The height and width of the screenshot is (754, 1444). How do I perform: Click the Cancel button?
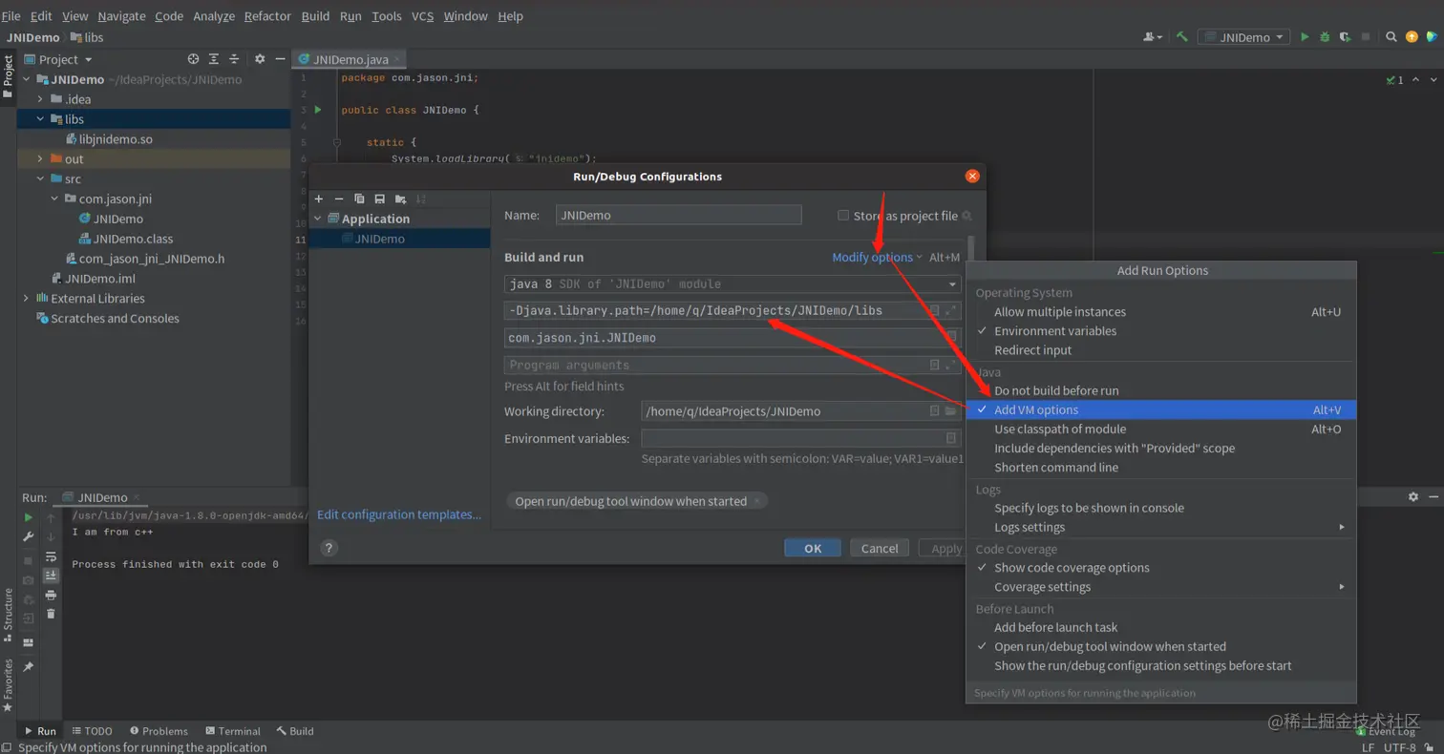click(x=879, y=548)
